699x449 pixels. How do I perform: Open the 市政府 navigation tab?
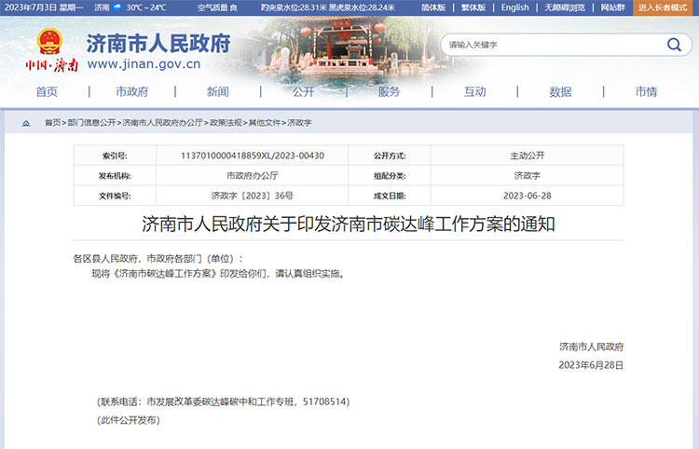(131, 91)
